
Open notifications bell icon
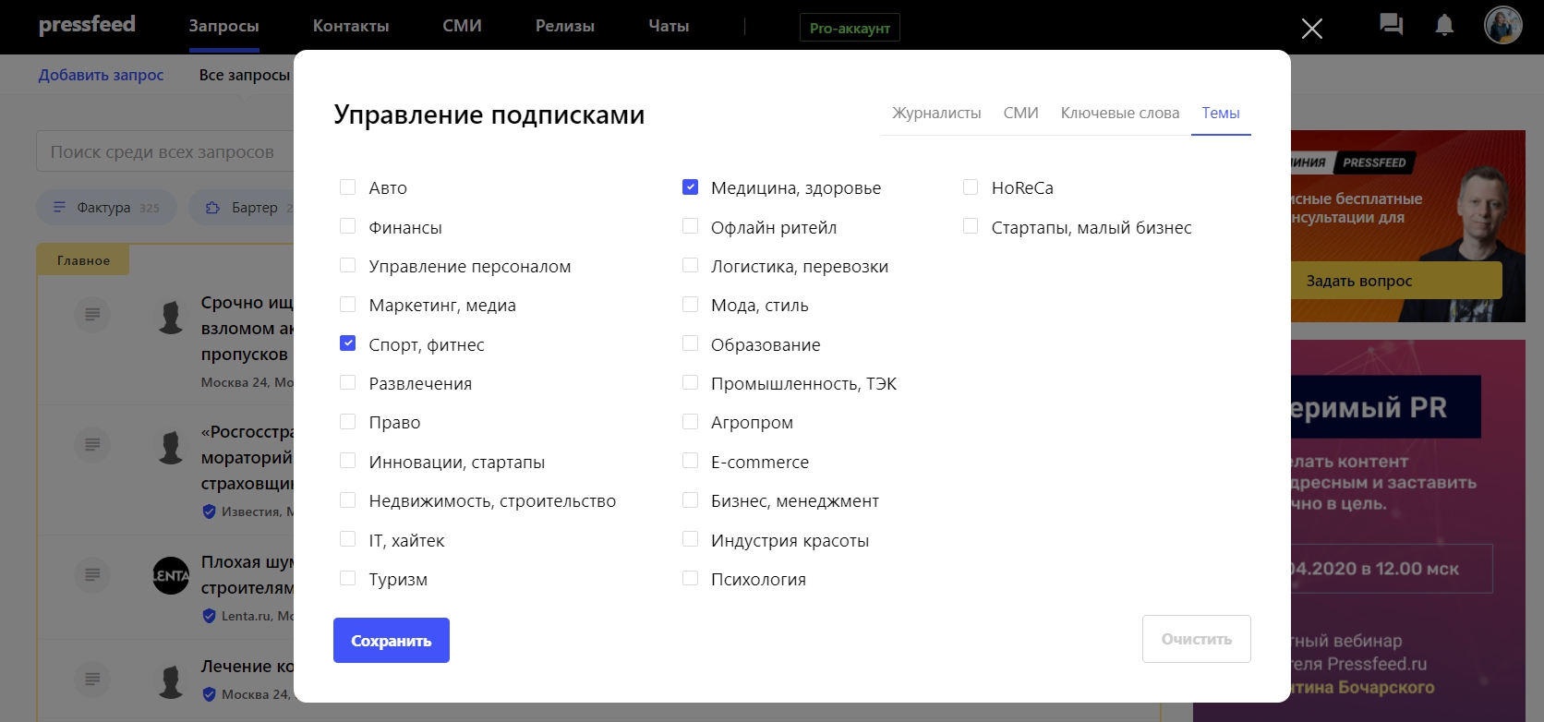coord(1444,26)
